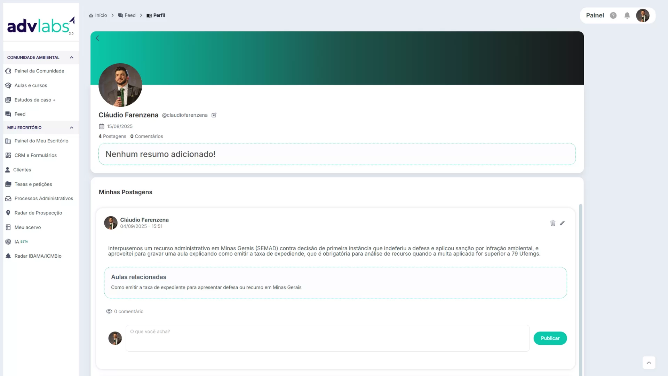This screenshot has height=376, width=668.
Task: Edit post with the pencil icon
Action: point(562,223)
